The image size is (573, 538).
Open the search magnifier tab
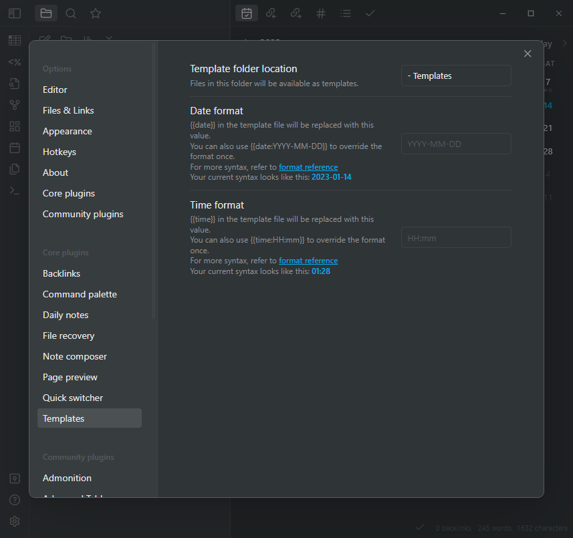coord(71,13)
